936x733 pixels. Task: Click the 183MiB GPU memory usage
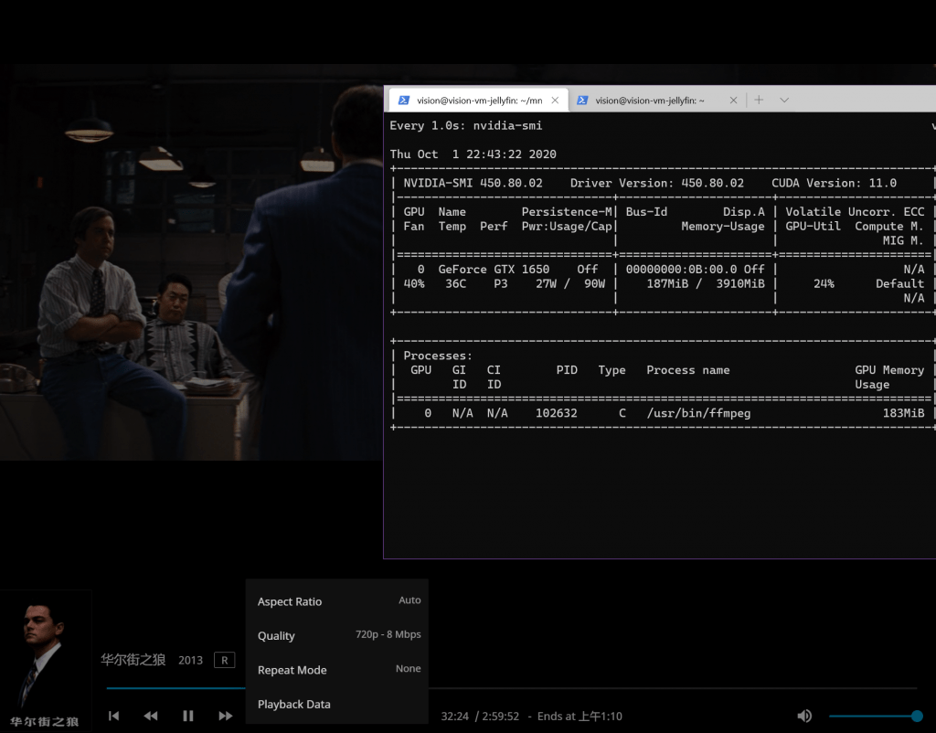[x=903, y=413]
